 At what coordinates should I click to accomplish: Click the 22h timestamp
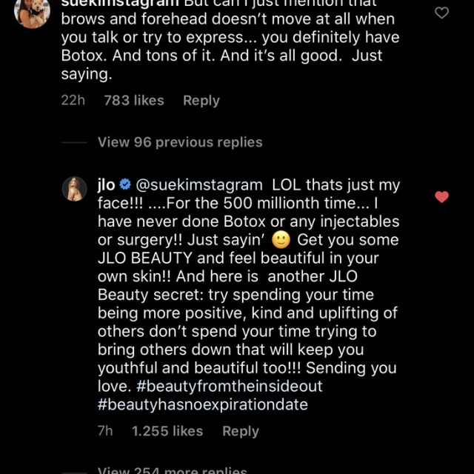pyautogui.click(x=73, y=100)
